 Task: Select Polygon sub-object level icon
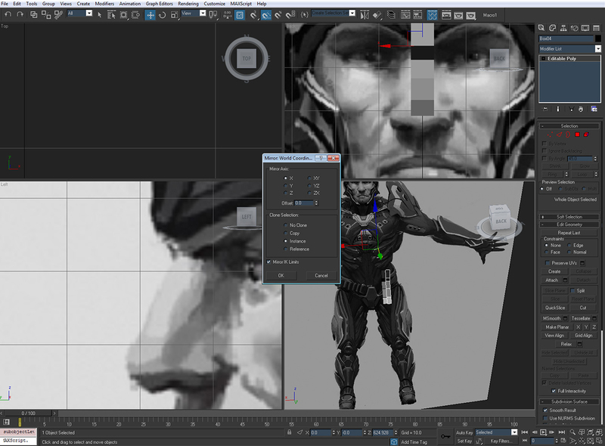(577, 135)
